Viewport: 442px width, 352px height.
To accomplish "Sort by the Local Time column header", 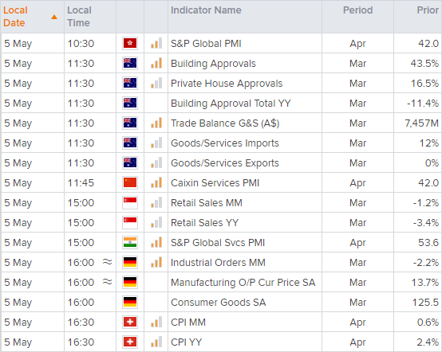I will pos(79,16).
